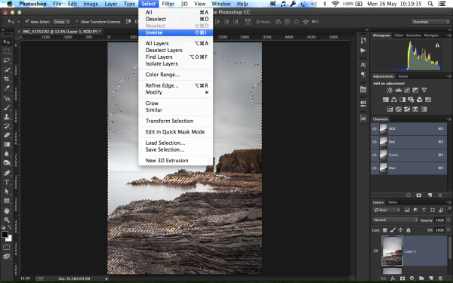The height and width of the screenshot is (283, 453).
Task: Select the Crop tool
Action: [7, 79]
